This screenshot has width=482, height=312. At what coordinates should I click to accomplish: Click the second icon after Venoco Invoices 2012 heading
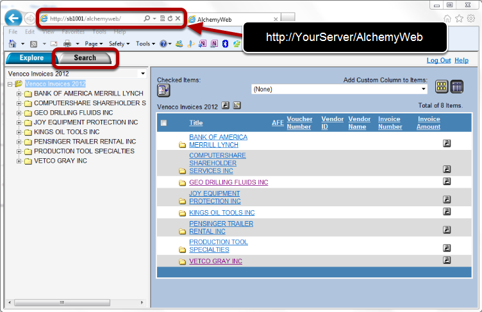[237, 106]
